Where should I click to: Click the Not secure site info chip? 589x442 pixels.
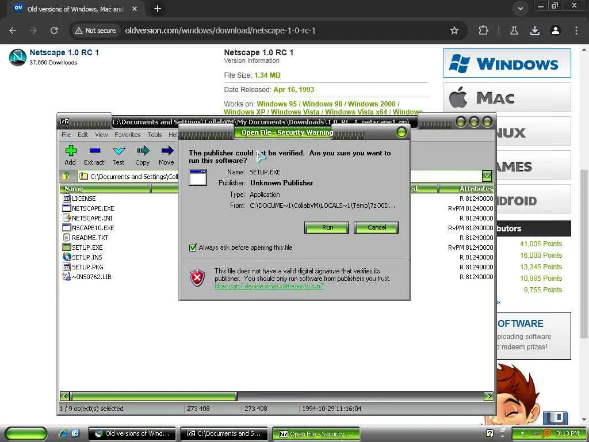point(95,31)
